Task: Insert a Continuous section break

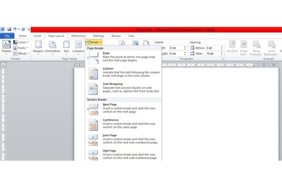Action: (x=123, y=124)
